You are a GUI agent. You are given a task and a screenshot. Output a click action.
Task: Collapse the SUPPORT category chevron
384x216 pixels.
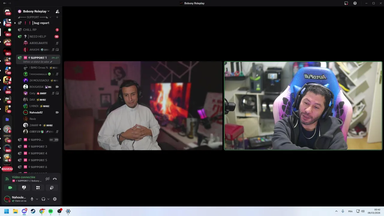pos(50,17)
